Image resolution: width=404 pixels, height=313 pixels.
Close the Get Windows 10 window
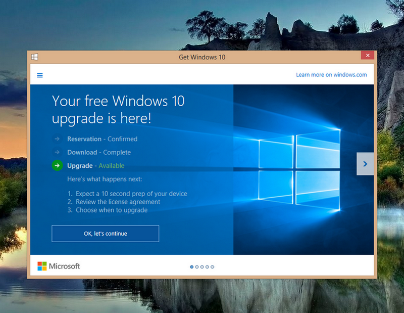367,56
